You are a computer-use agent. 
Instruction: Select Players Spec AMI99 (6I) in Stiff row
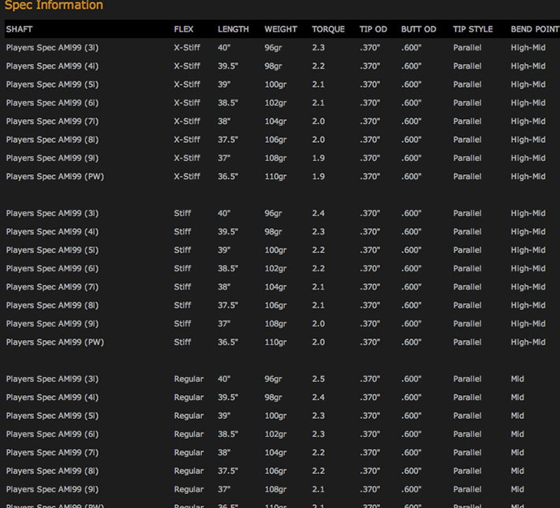click(52, 269)
